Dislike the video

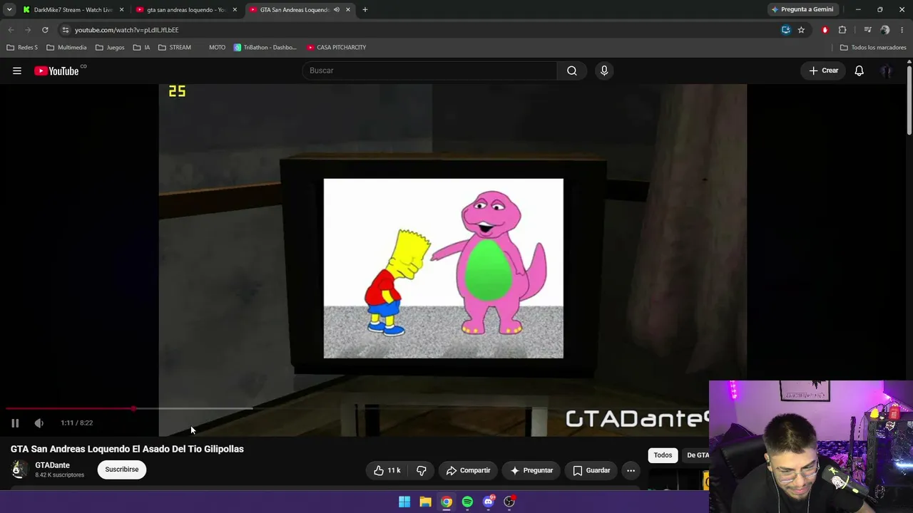click(421, 470)
